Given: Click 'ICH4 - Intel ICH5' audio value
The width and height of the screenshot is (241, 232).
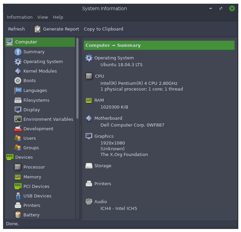Looking at the screenshot, I should 119,209.
